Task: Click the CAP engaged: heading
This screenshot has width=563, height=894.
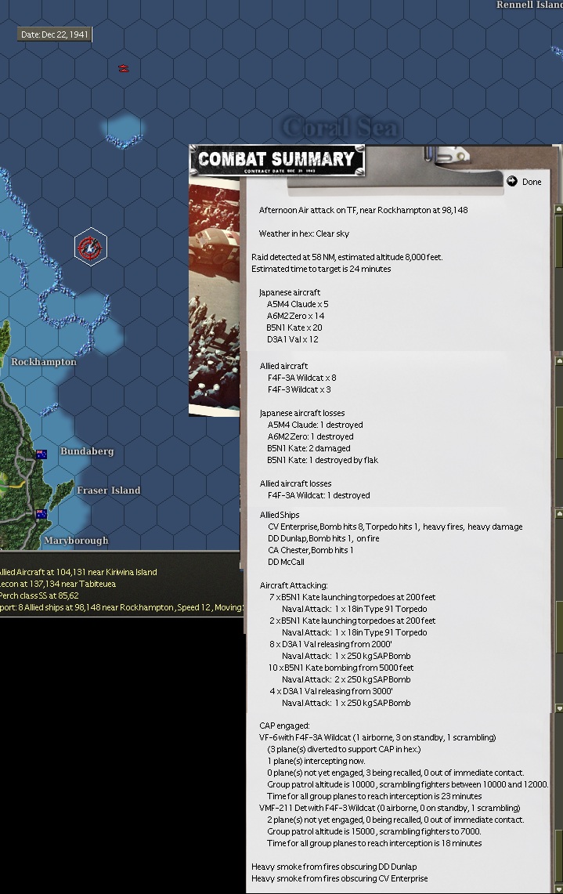Action: [284, 726]
